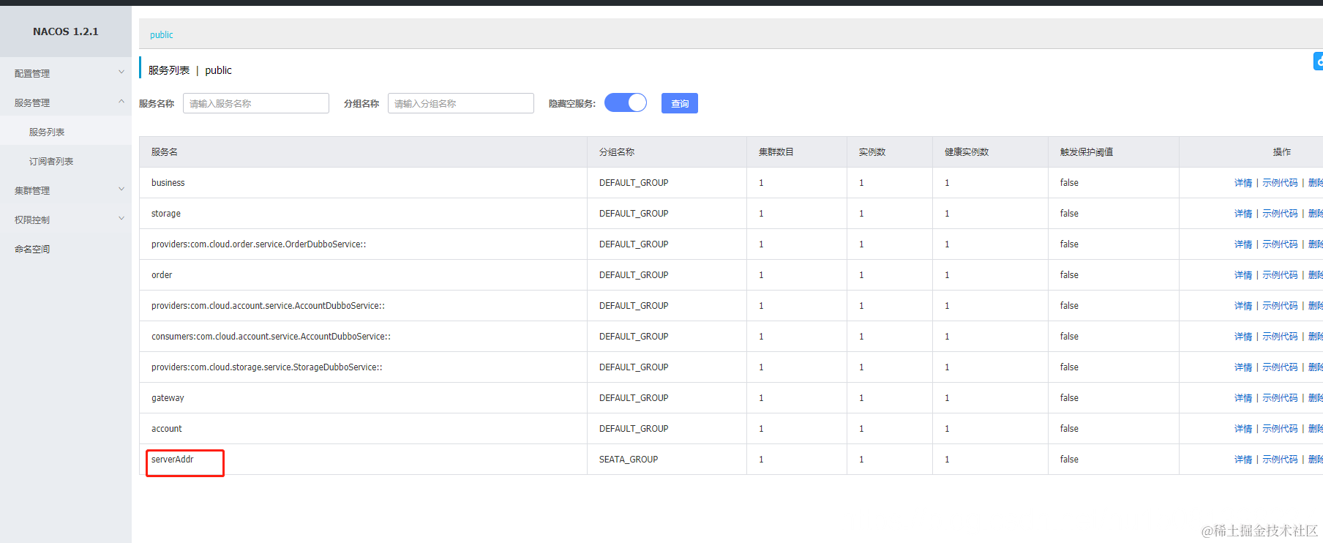
Task: Open 示例代码 for the business service
Action: [x=1280, y=183]
